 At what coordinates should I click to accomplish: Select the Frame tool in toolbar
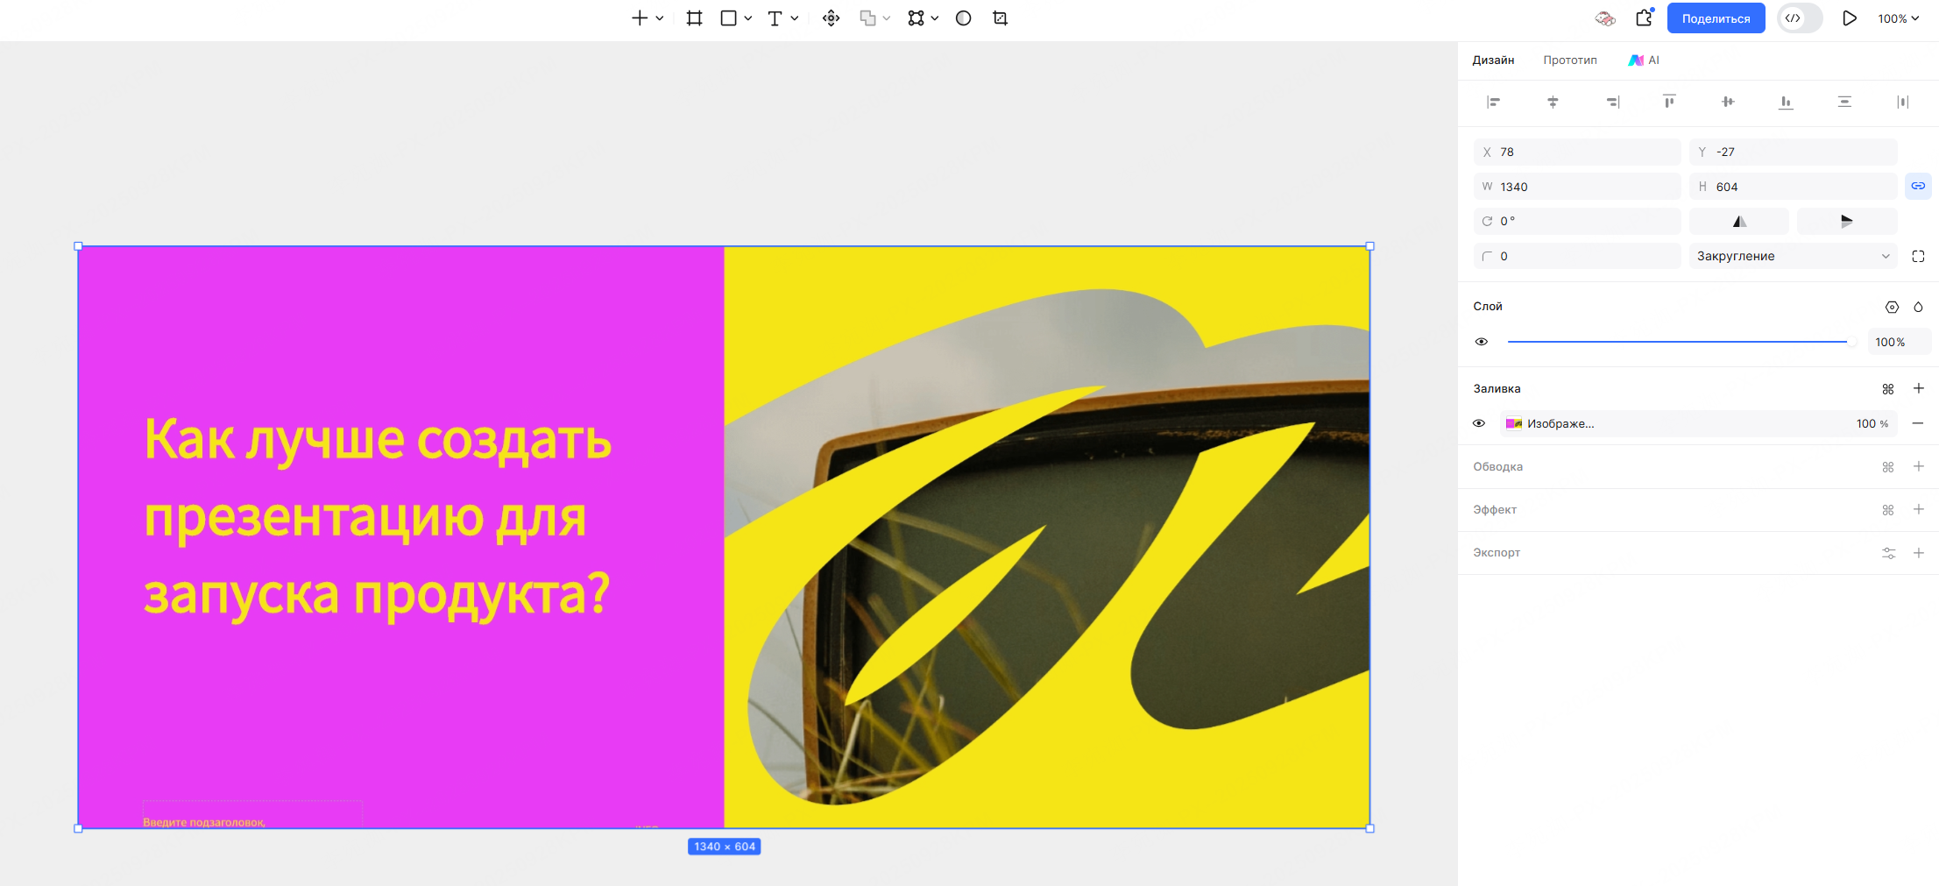point(694,18)
